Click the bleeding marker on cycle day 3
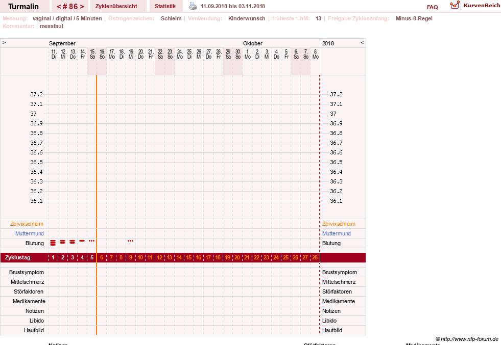 (72, 242)
